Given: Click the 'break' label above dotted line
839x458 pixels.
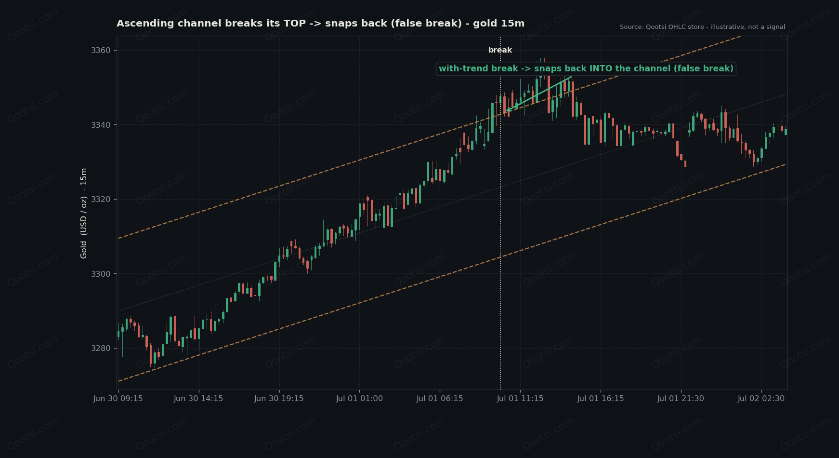Looking at the screenshot, I should [500, 50].
